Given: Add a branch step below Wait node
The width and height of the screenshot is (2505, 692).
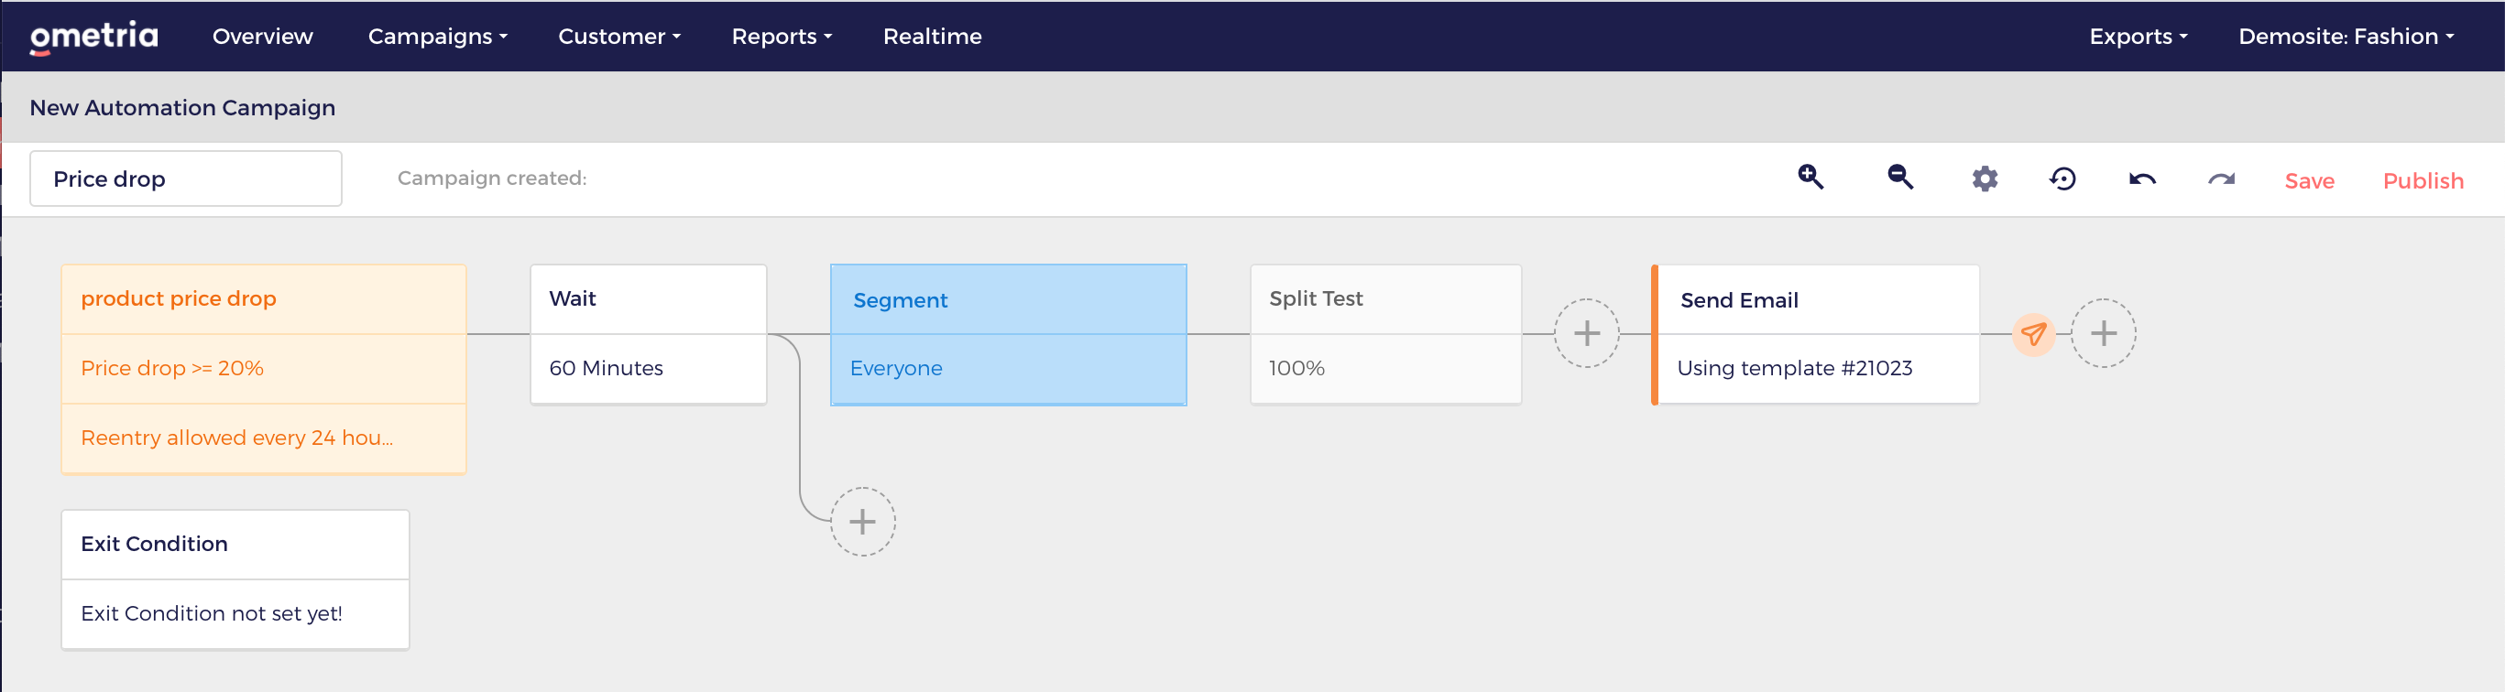Looking at the screenshot, I should tap(861, 522).
